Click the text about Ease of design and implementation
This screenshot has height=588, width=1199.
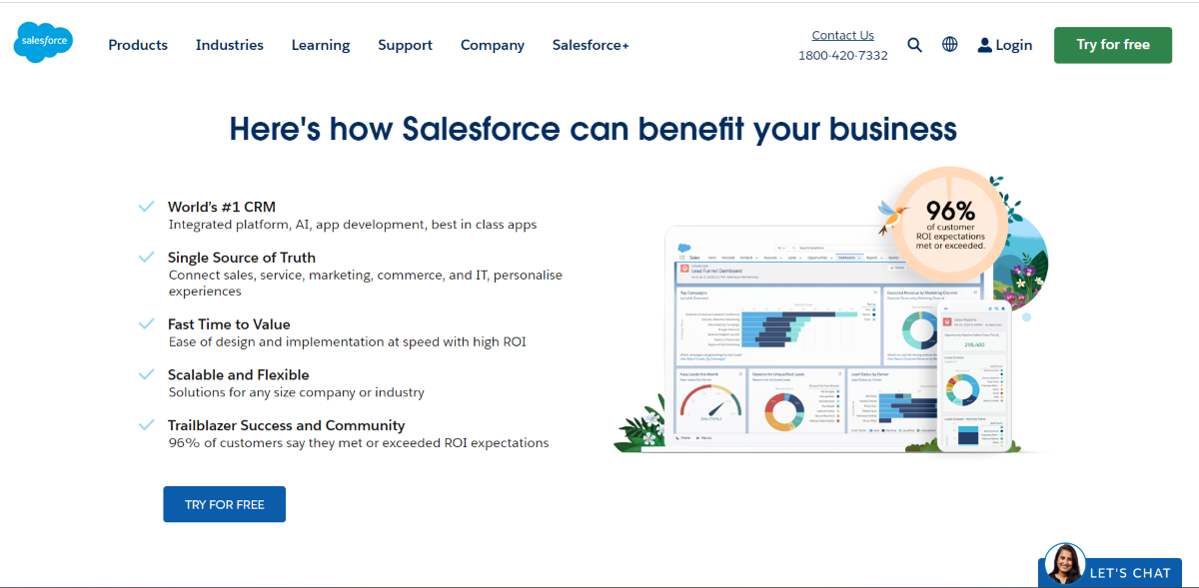click(348, 341)
